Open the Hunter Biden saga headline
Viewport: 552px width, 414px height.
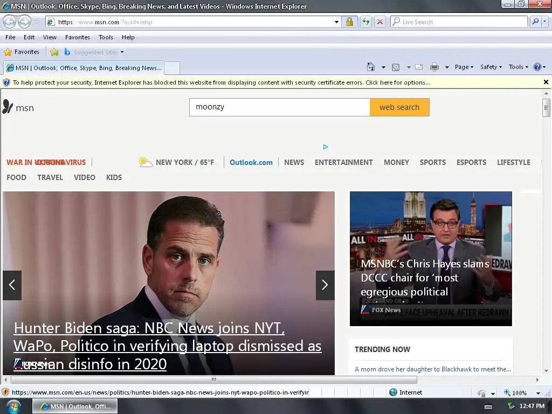click(167, 346)
